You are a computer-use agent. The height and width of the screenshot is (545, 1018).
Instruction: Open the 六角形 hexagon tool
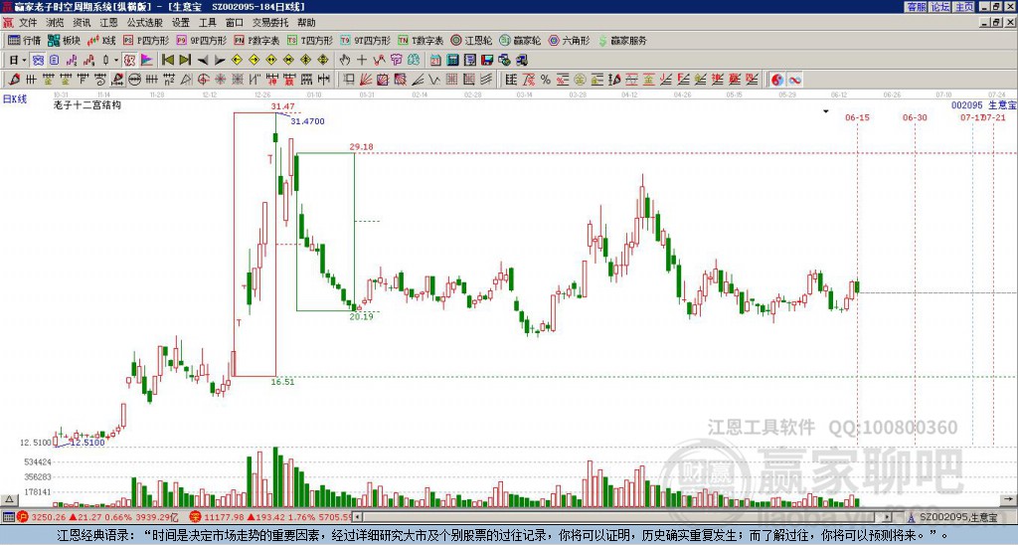[569, 40]
